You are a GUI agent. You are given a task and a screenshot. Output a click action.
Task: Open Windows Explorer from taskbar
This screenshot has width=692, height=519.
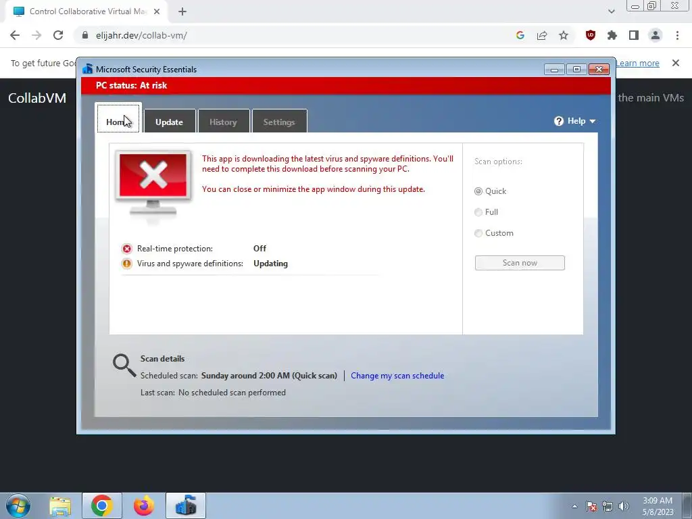tap(60, 506)
